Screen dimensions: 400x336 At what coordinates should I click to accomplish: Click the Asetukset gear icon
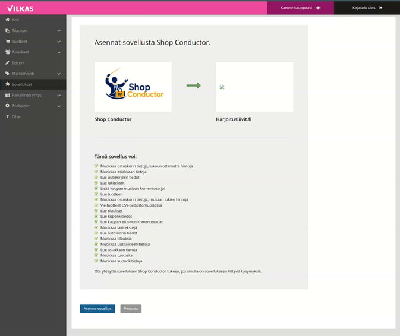(x=7, y=106)
